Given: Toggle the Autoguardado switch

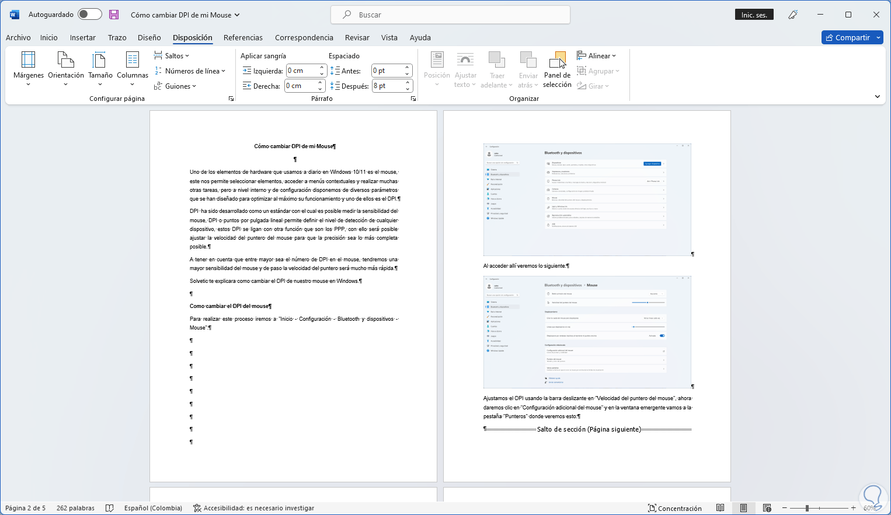Looking at the screenshot, I should pyautogui.click(x=90, y=15).
